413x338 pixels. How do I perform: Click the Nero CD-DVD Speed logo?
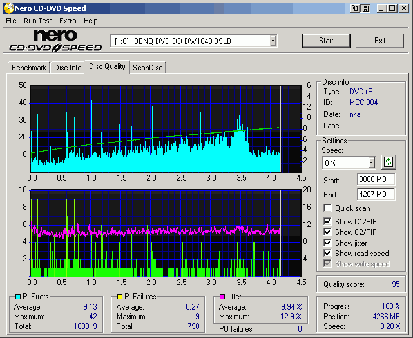click(x=55, y=41)
